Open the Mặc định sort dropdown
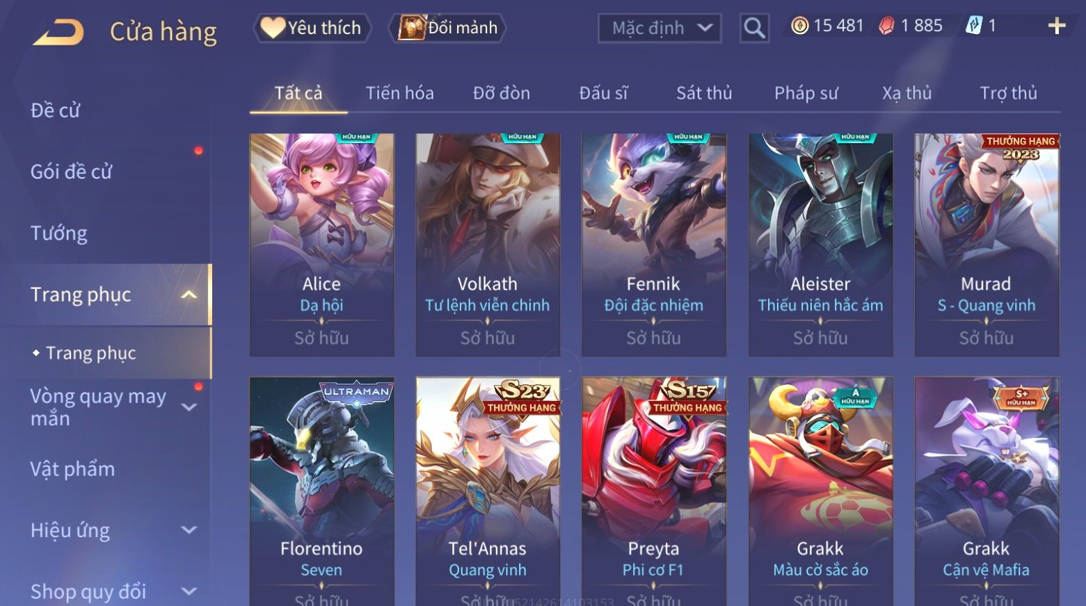Viewport: 1086px width, 606px height. coord(660,28)
